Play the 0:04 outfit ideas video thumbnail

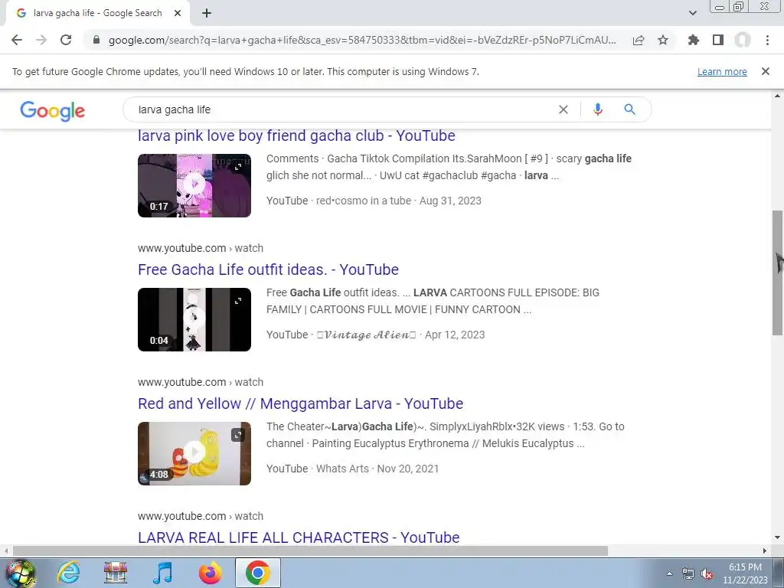[194, 319]
